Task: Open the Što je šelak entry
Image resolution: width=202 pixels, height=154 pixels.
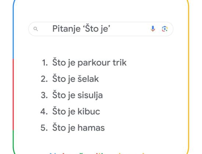Action: [76, 79]
